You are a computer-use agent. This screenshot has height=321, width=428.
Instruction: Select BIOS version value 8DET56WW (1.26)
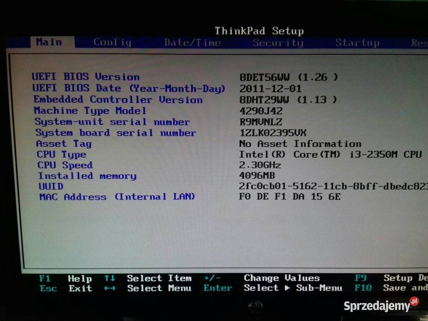289,78
